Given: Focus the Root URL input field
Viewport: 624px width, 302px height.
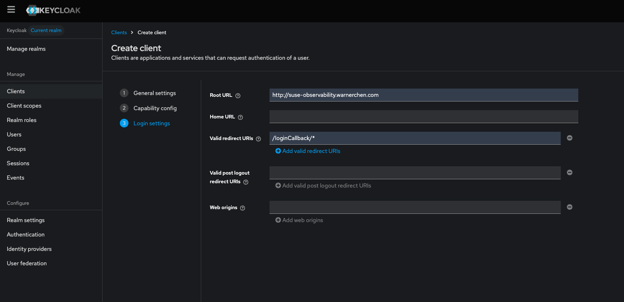Looking at the screenshot, I should point(424,95).
